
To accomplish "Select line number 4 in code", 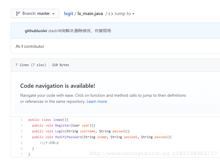I will click(x=21, y=137).
